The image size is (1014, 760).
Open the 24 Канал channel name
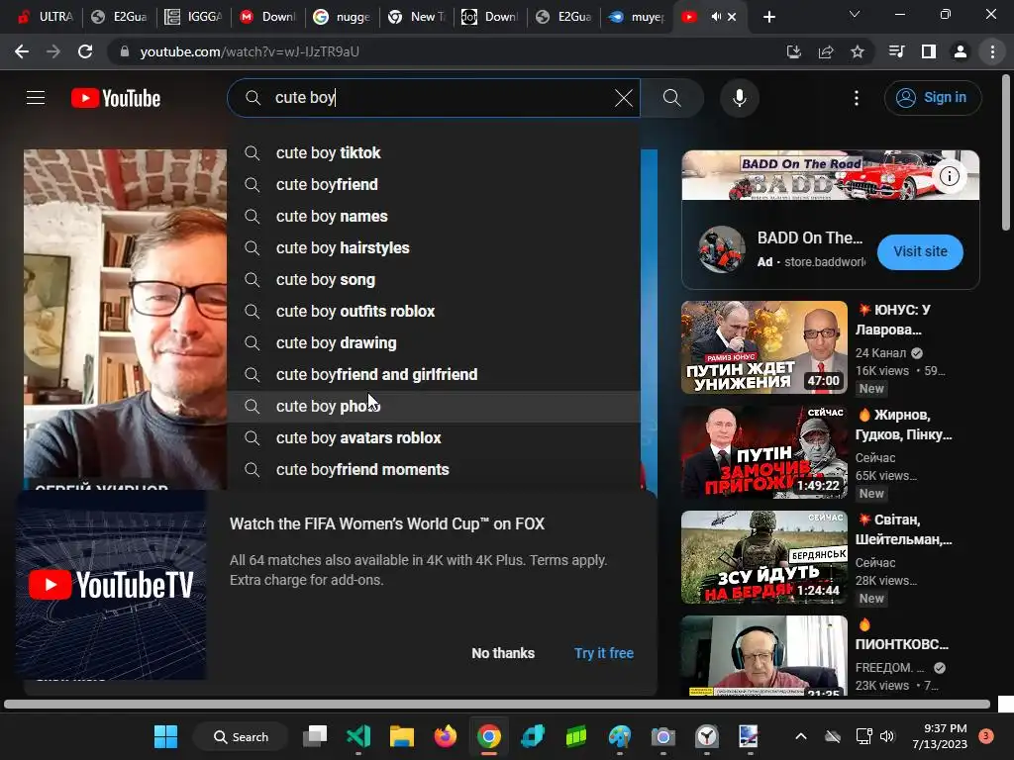coord(880,353)
